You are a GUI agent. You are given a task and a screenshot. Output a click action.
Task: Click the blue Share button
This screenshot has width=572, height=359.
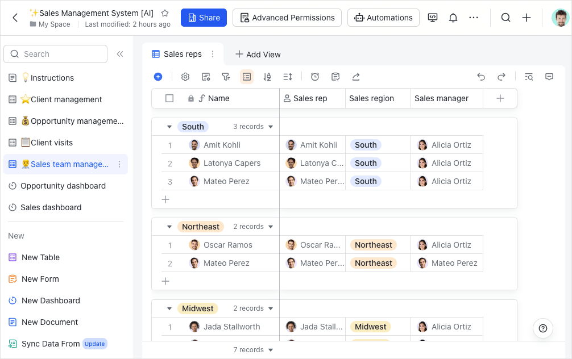[x=204, y=18]
